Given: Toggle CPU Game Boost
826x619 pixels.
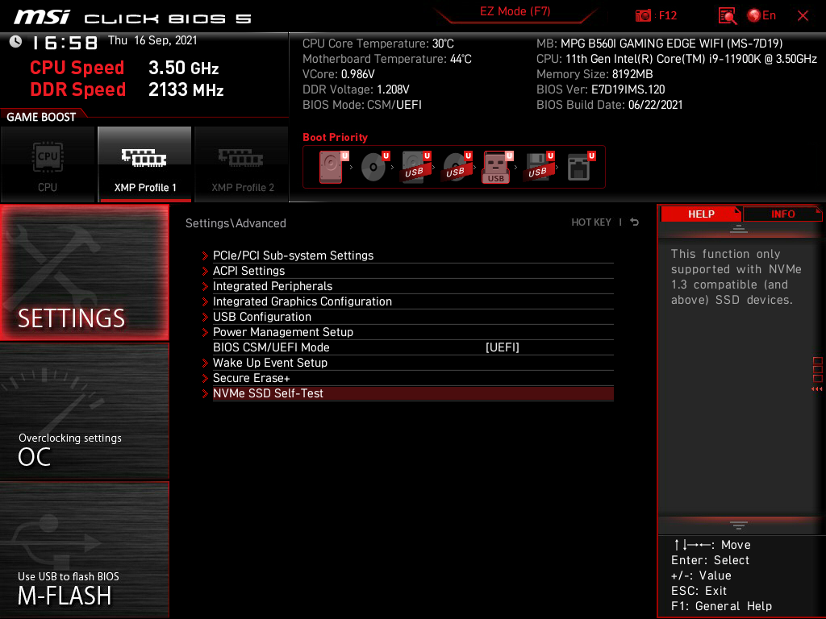Looking at the screenshot, I should click(48, 164).
